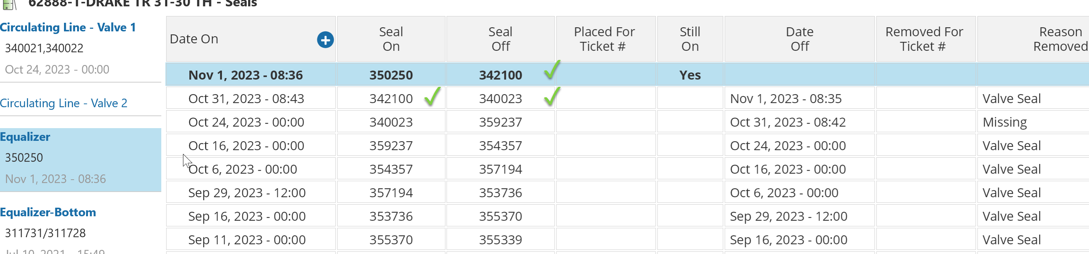Open Circulating Line - Valve 1 seals
This screenshot has width=1089, height=254.
tap(68, 28)
